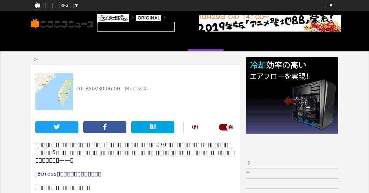Click the (β) label
Viewport: 369px width, 193px height.
[195, 127]
